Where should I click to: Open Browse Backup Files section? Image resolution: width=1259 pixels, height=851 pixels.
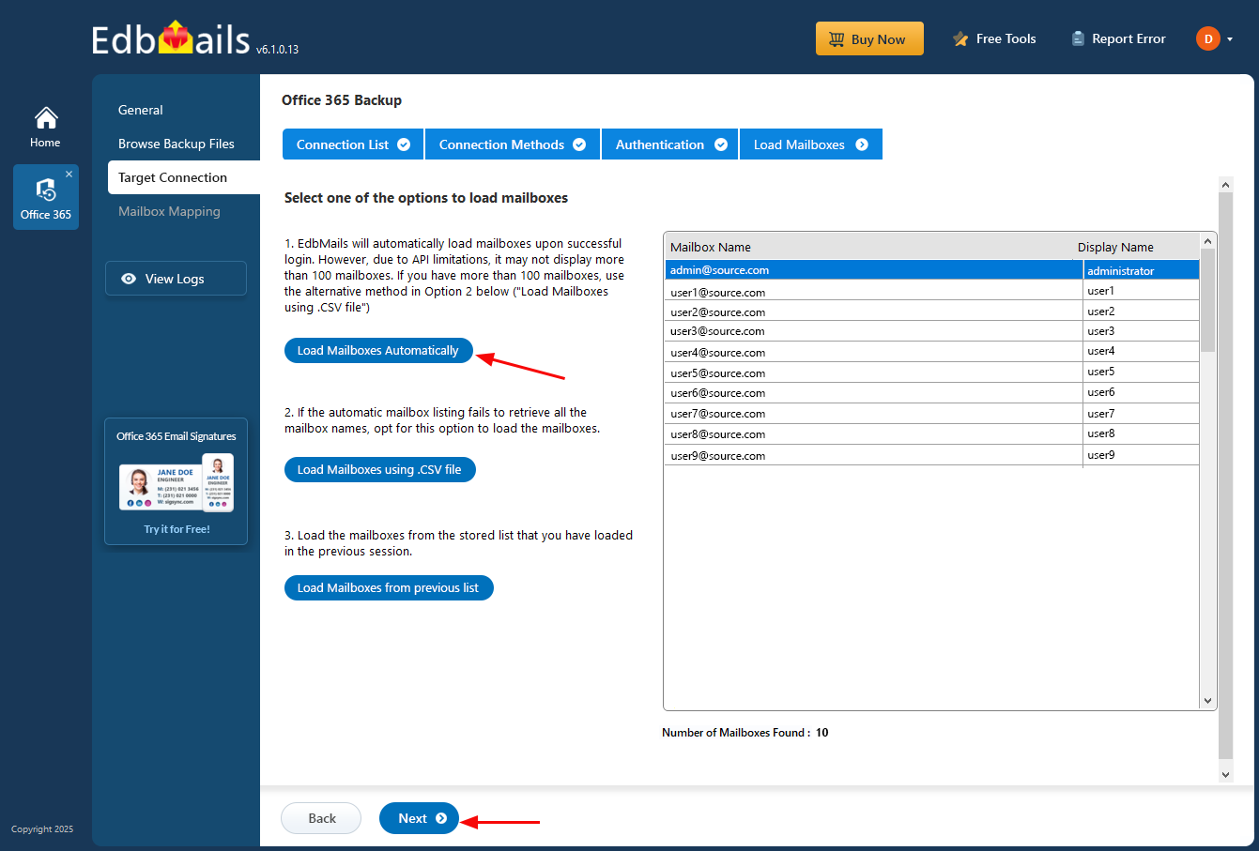pos(177,144)
